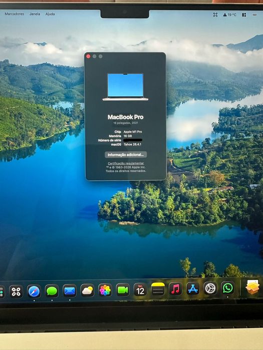Open Calendar showing 12 in Dock
The height and width of the screenshot is (350, 263).
tap(140, 289)
